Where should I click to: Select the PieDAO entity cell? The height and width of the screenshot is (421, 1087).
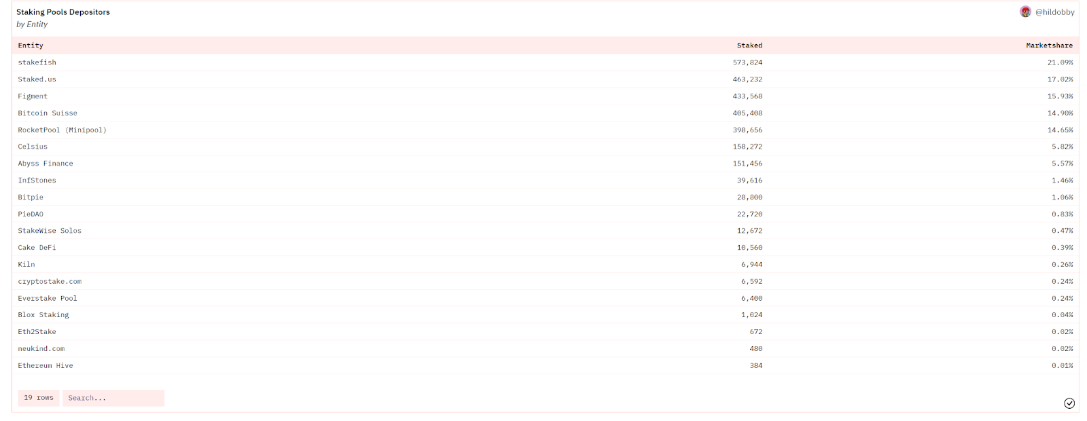[31, 215]
